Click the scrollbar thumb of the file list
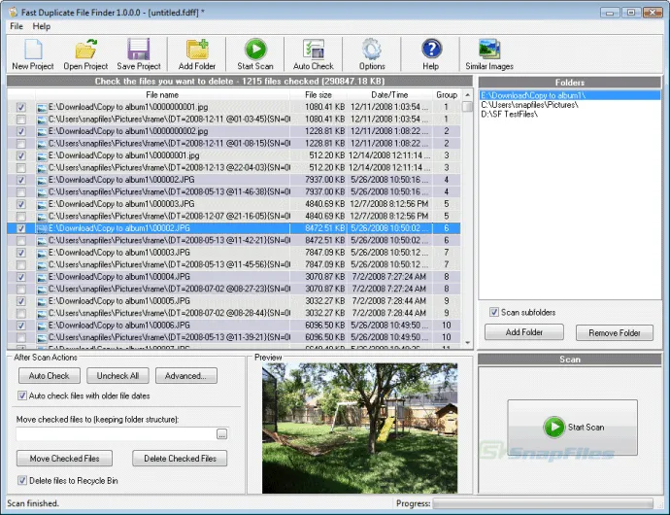 click(x=467, y=107)
